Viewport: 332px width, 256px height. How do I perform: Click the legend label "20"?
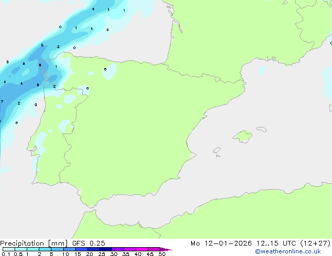pyautogui.click(x=90, y=254)
